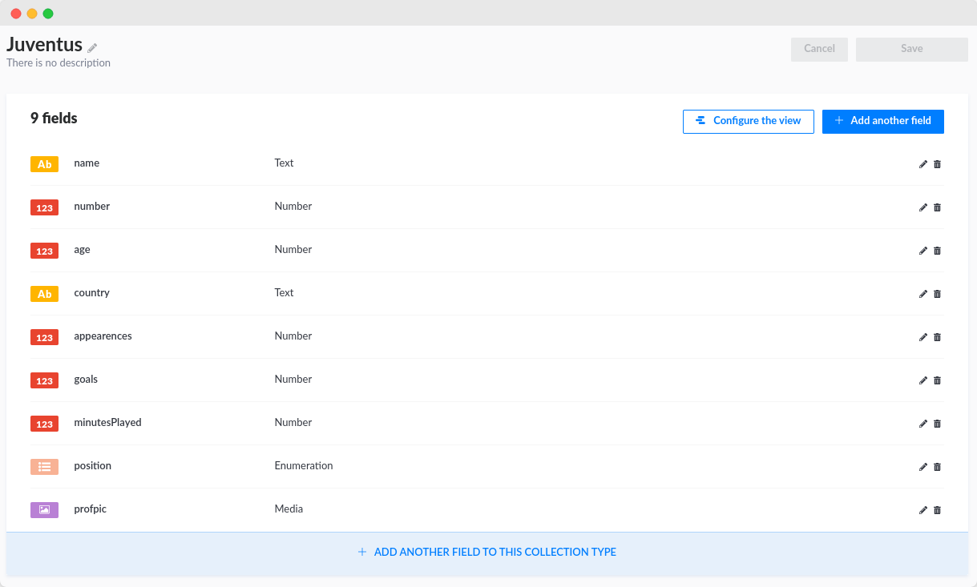Click the media image badge for profpic
This screenshot has height=587, width=977.
(x=44, y=510)
